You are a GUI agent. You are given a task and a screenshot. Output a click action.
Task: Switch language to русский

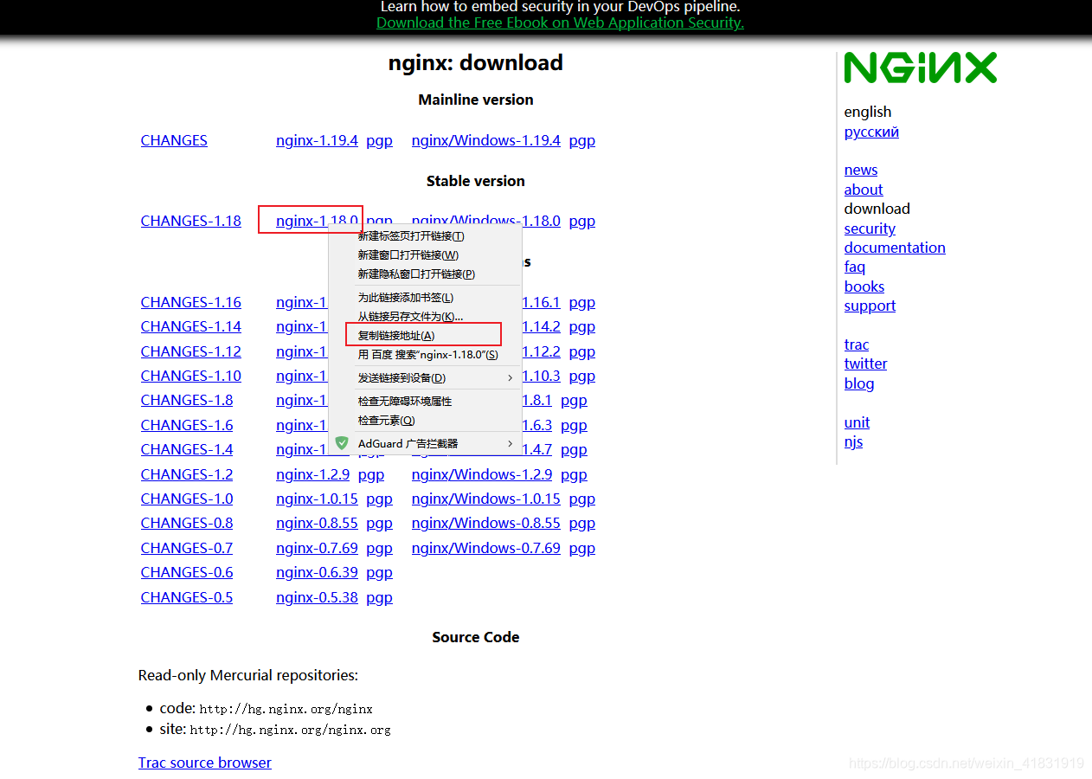pyautogui.click(x=871, y=132)
